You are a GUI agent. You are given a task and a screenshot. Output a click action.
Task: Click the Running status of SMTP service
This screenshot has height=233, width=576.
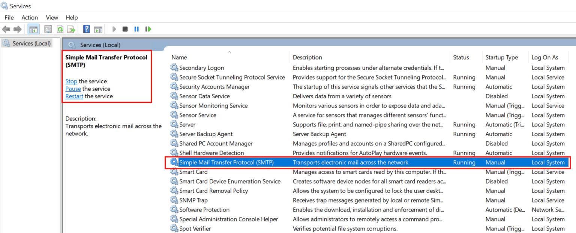point(464,162)
